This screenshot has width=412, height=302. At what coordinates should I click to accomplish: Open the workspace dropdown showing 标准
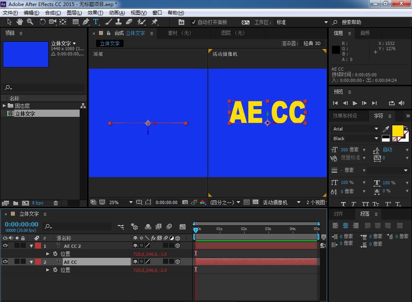coord(302,22)
